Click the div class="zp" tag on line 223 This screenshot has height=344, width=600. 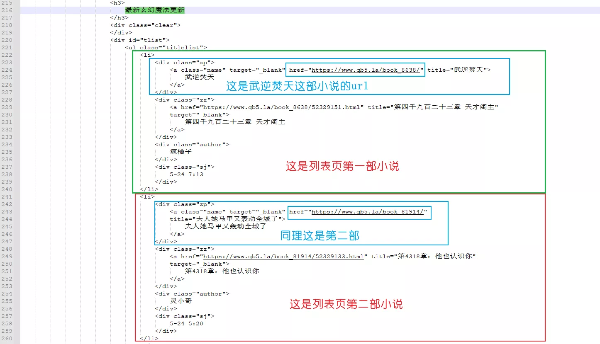tap(185, 63)
